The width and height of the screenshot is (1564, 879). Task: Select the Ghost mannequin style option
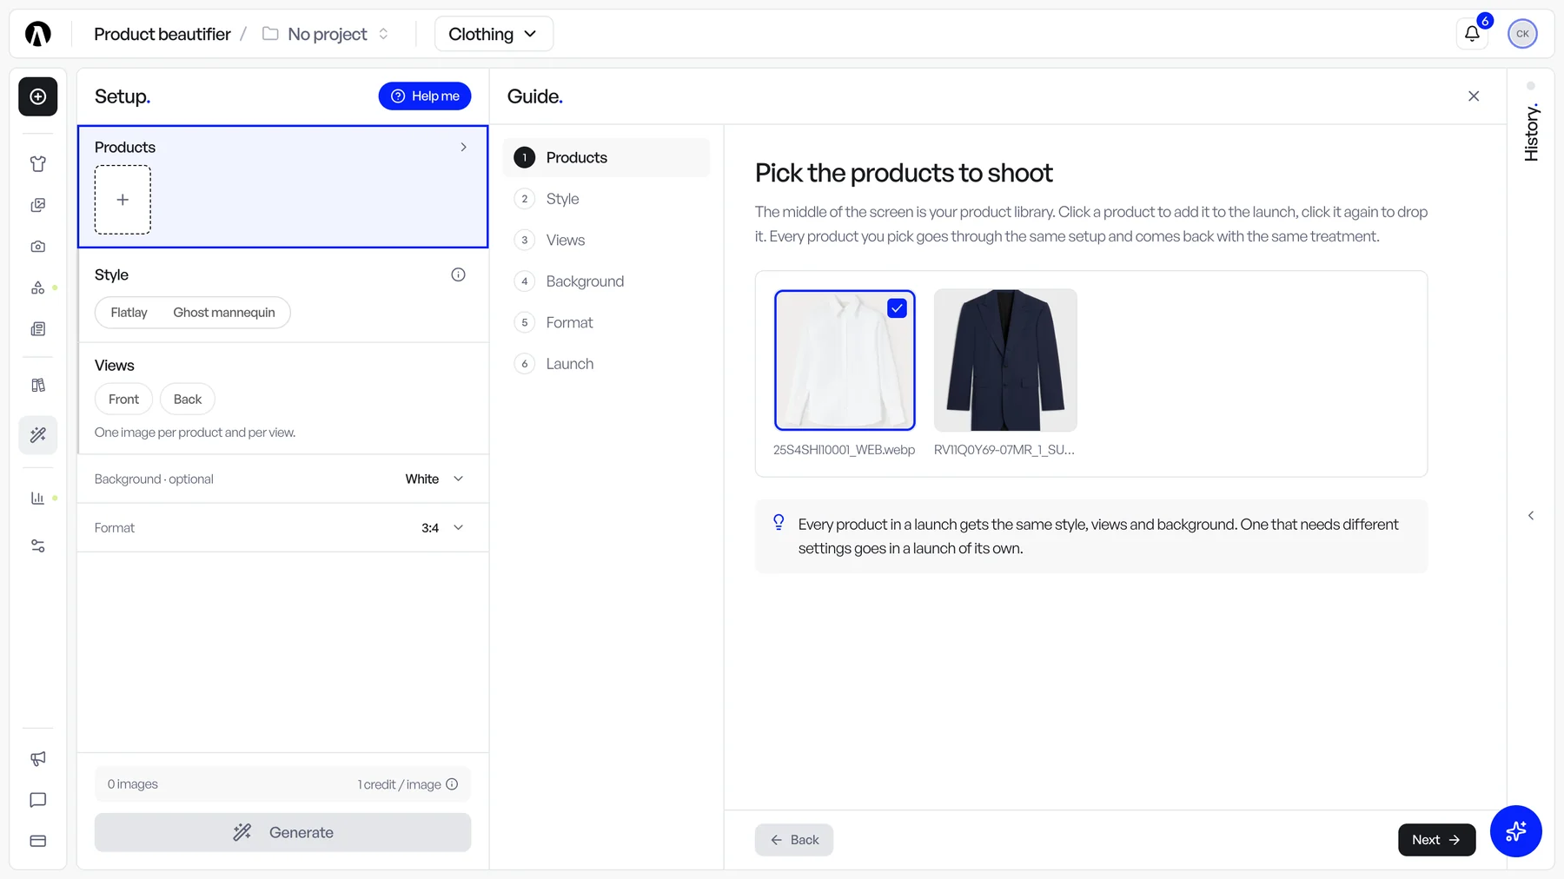(x=224, y=313)
